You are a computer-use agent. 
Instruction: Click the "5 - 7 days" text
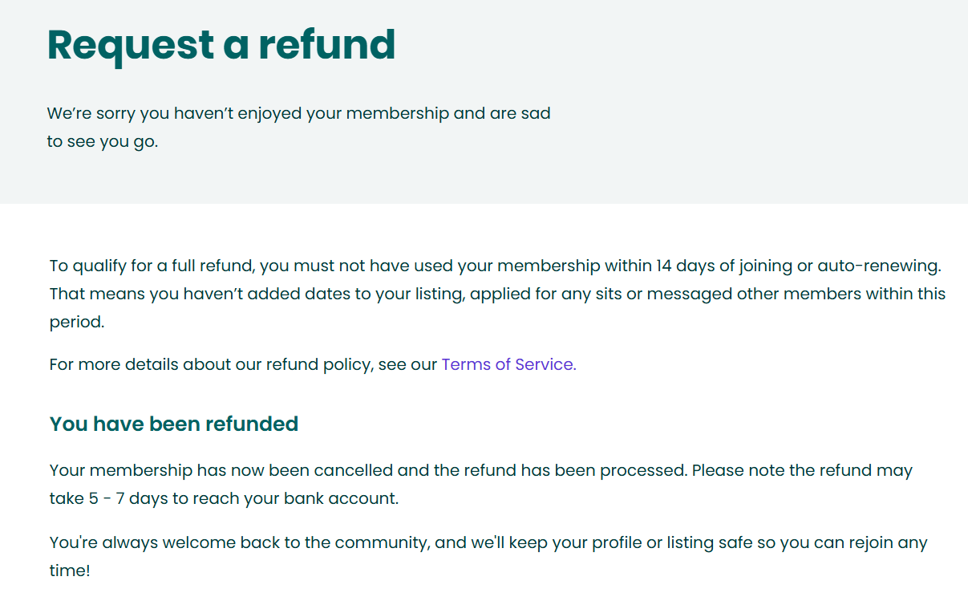click(125, 498)
